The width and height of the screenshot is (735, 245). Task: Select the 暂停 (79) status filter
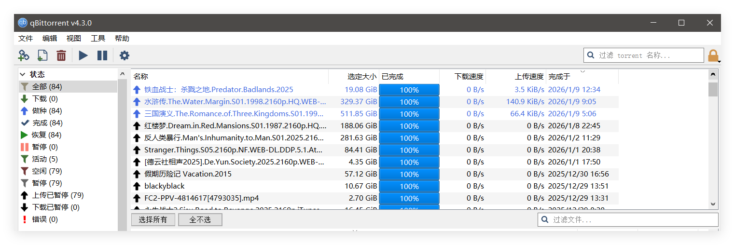[x=68, y=183]
